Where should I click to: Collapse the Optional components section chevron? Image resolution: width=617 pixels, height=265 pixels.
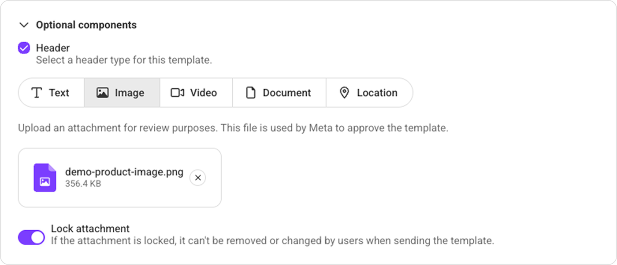tap(24, 25)
